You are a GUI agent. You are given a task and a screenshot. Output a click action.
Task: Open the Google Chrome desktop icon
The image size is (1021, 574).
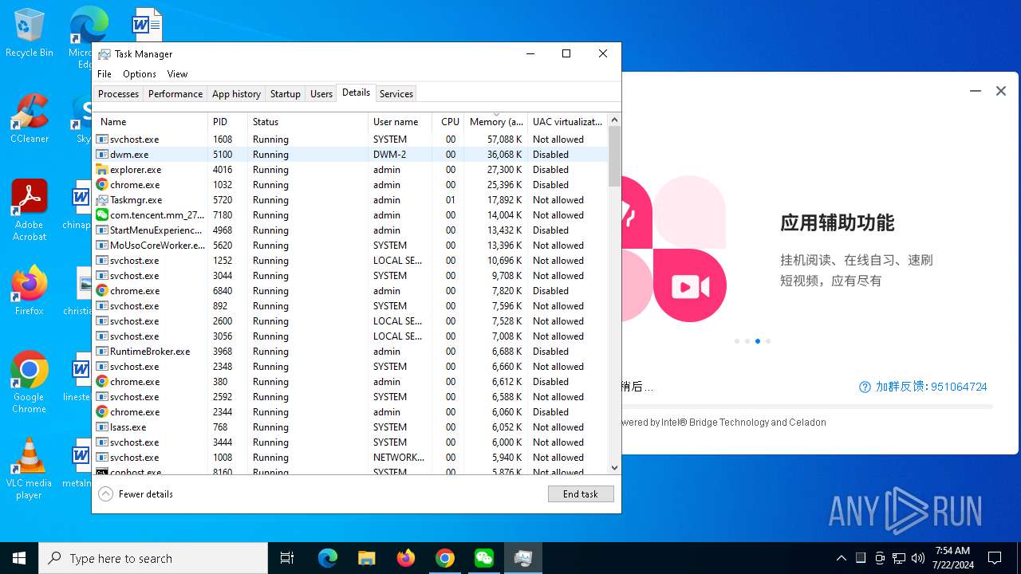coord(30,383)
